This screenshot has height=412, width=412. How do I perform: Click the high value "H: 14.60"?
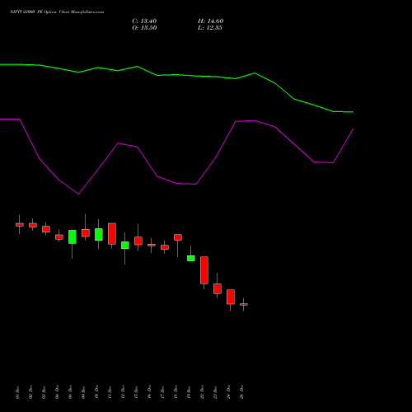click(x=210, y=21)
